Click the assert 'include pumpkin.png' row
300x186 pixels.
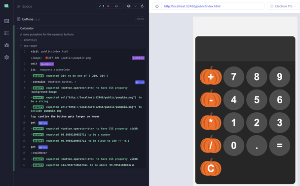coord(82,109)
